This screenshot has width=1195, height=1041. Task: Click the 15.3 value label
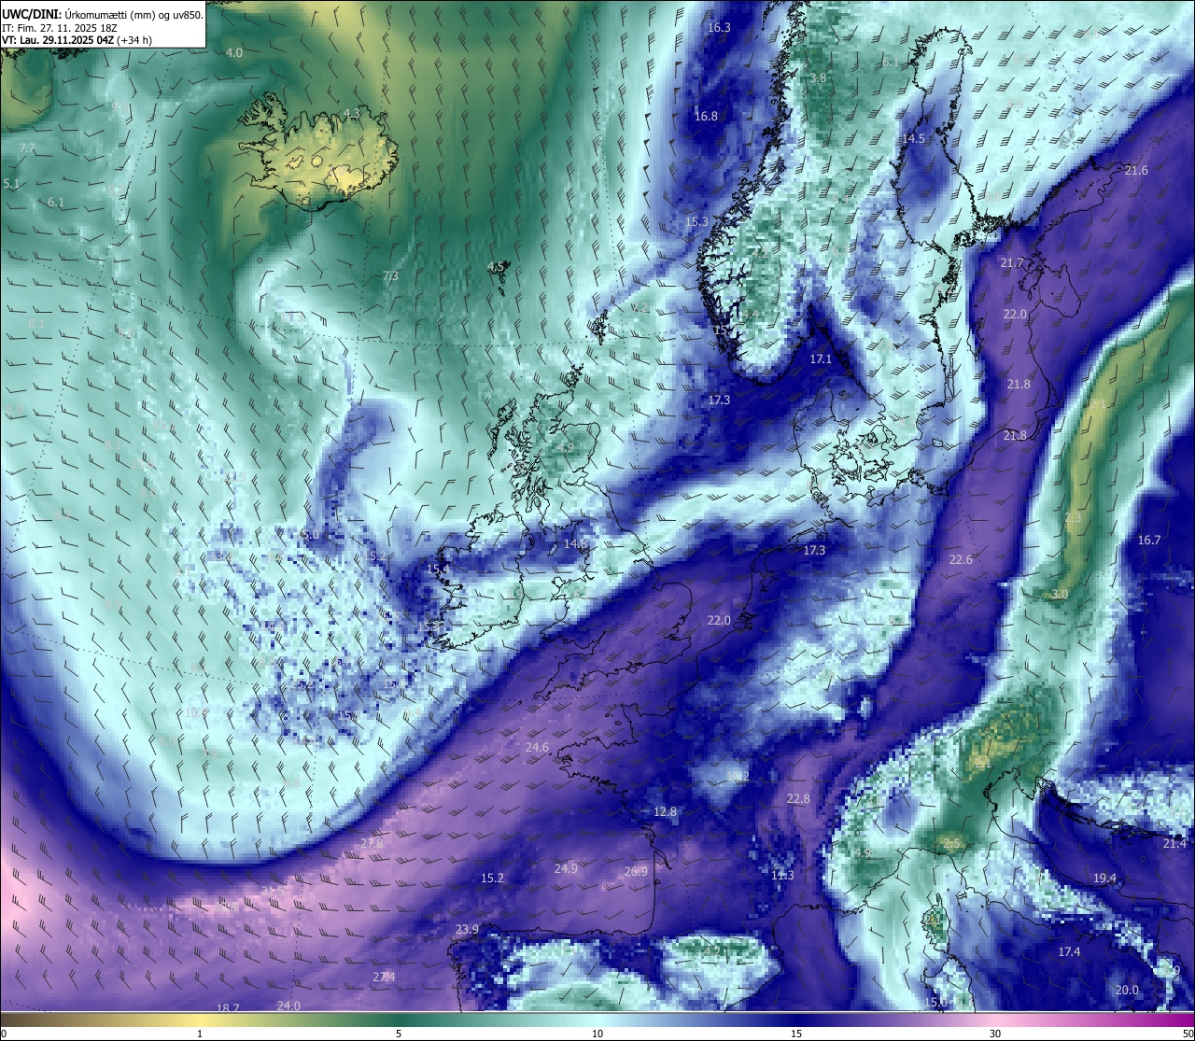[696, 222]
